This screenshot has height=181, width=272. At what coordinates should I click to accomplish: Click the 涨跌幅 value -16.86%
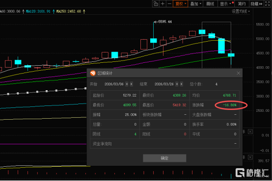(230, 105)
